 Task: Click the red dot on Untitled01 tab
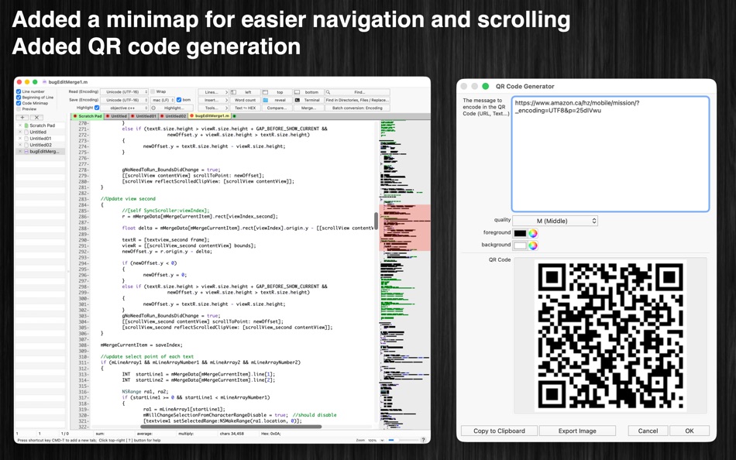[133, 116]
